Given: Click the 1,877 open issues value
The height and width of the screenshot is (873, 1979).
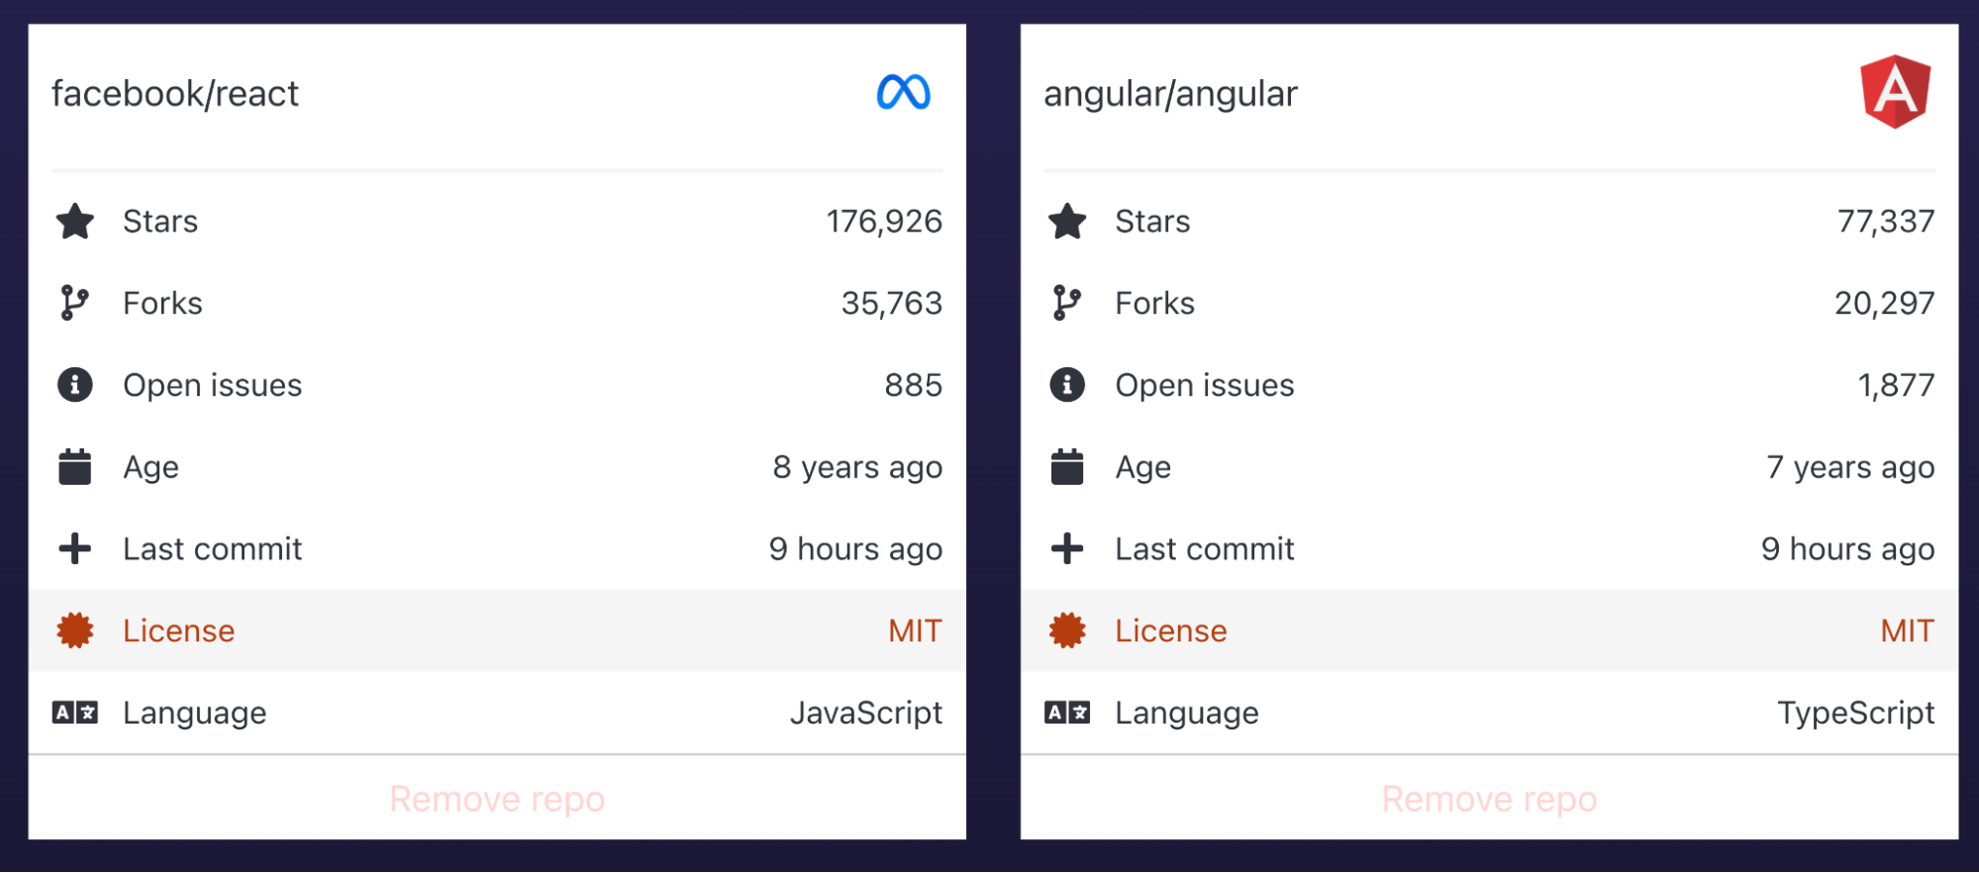Looking at the screenshot, I should coord(1896,385).
